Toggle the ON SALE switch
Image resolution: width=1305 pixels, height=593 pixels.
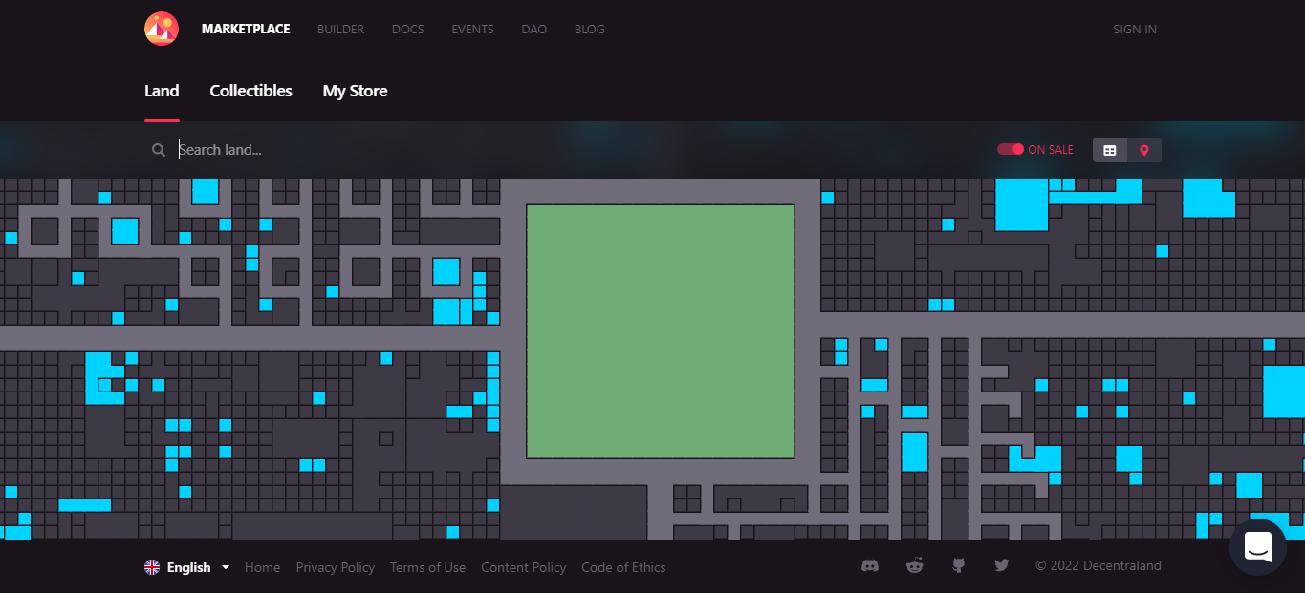1011,150
